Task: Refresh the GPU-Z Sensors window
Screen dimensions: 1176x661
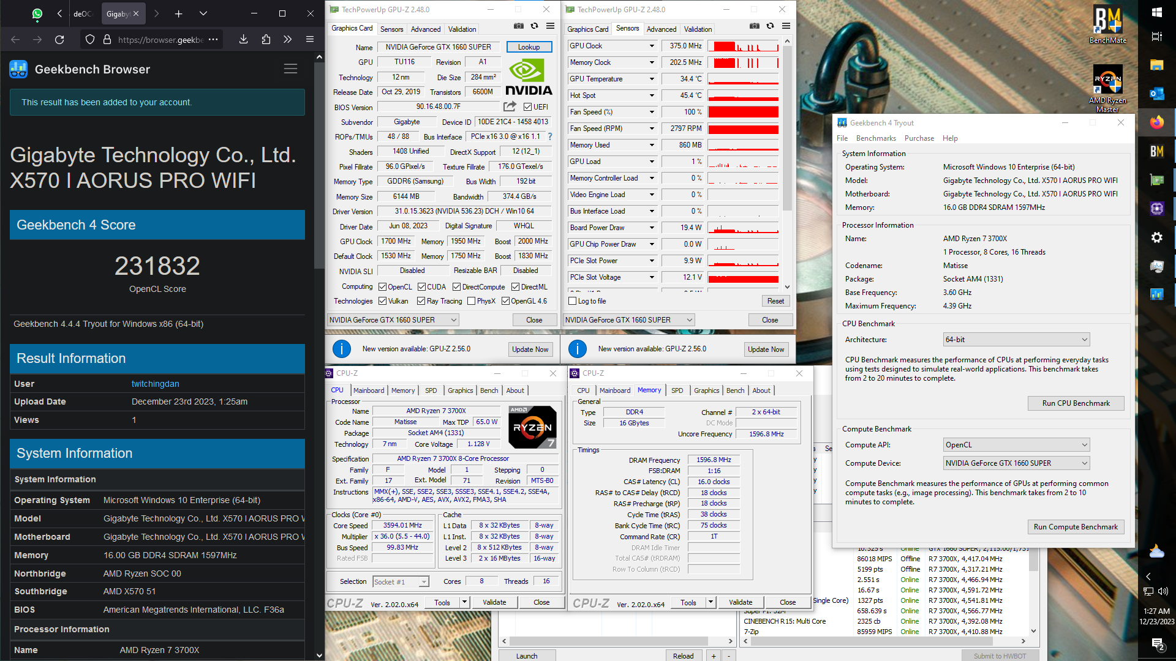Action: pyautogui.click(x=770, y=26)
